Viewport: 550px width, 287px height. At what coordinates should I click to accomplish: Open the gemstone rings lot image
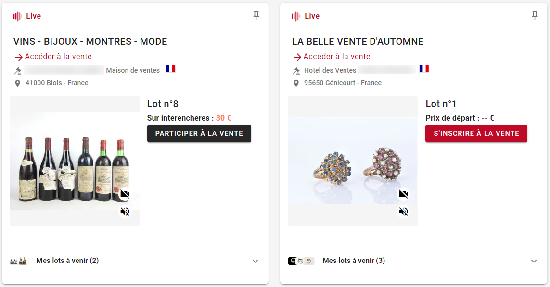353,161
